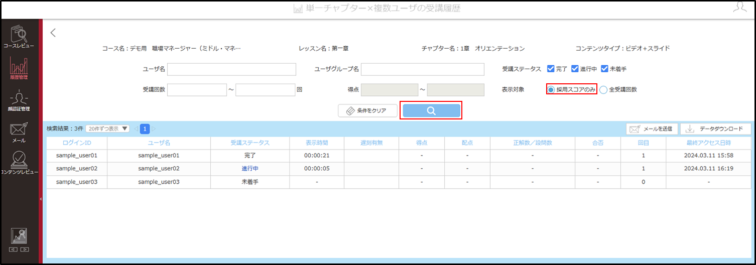Click the image icon at sidebar bottom

coord(19,235)
